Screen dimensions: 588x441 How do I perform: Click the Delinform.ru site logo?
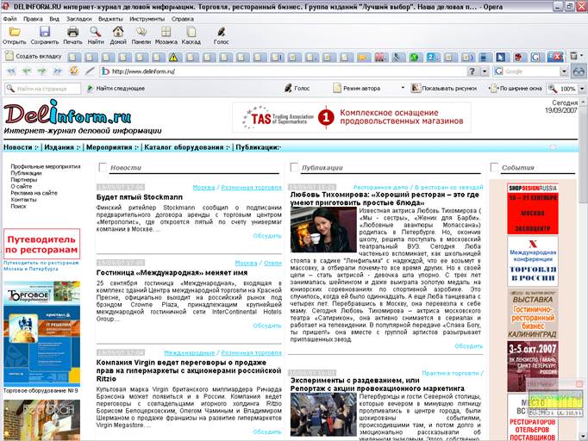67,113
